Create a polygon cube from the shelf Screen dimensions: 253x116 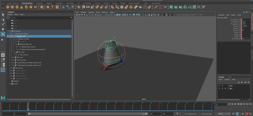point(12,7)
